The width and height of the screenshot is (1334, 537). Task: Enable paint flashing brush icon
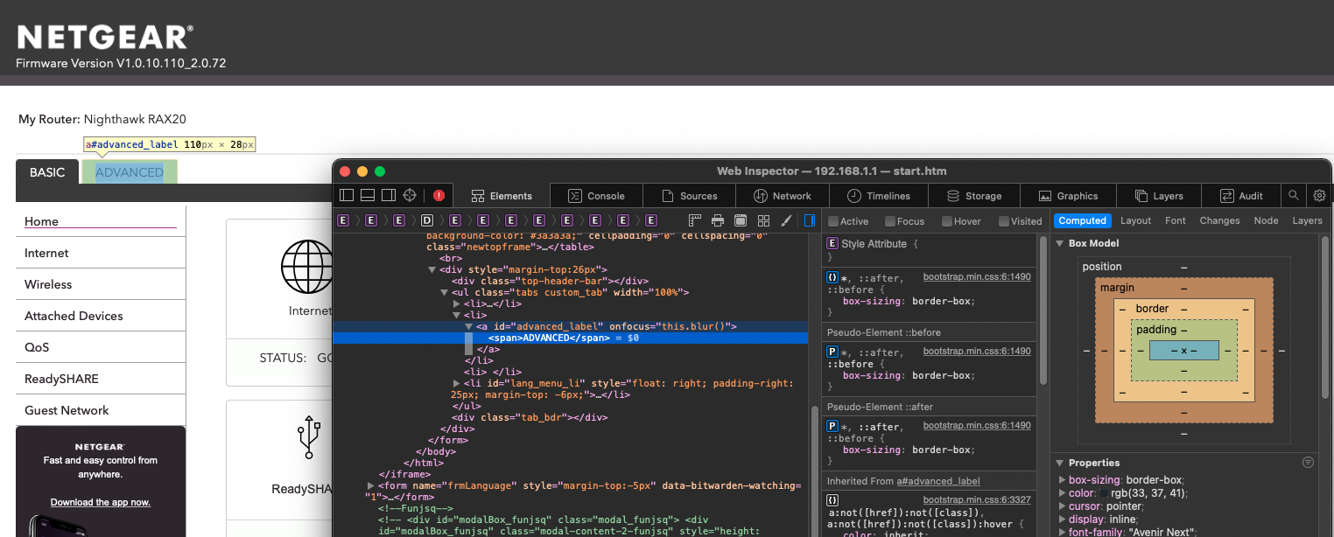tap(786, 220)
